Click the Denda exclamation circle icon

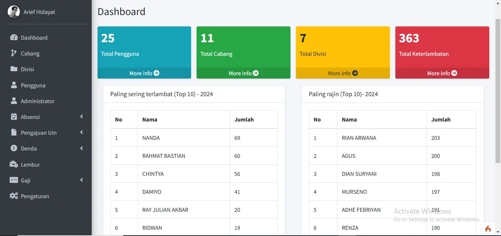[x=14, y=148]
